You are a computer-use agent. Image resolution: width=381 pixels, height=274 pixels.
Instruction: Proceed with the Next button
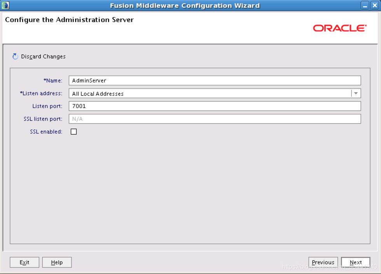pyautogui.click(x=356, y=262)
